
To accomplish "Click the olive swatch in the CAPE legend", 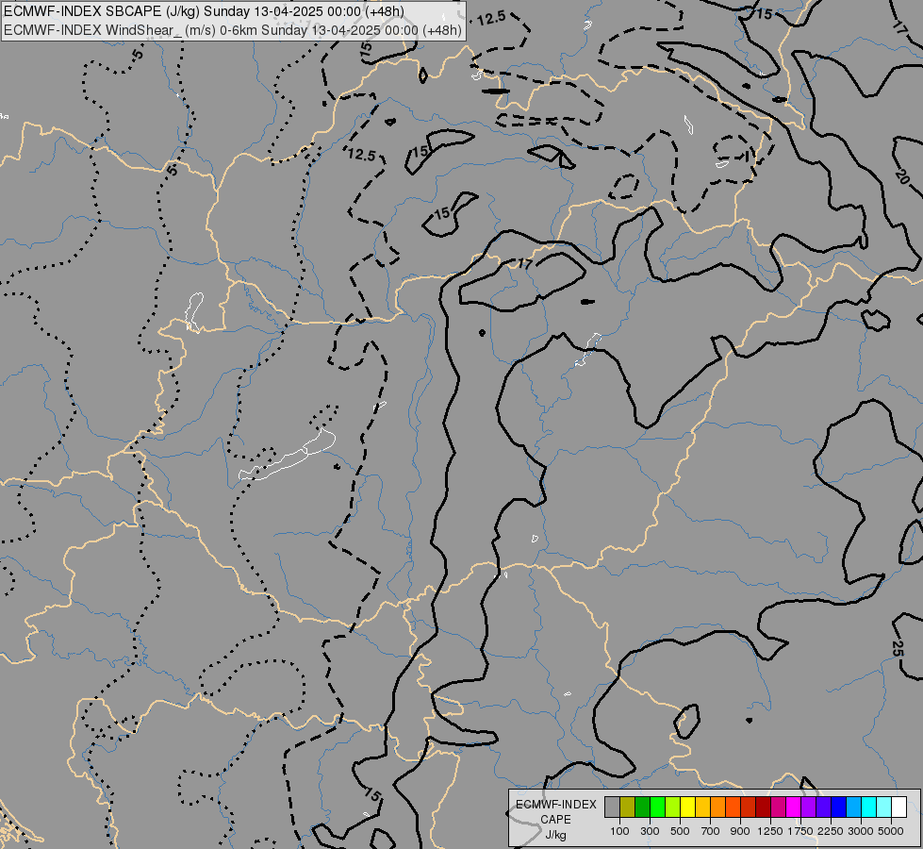I will click(628, 807).
